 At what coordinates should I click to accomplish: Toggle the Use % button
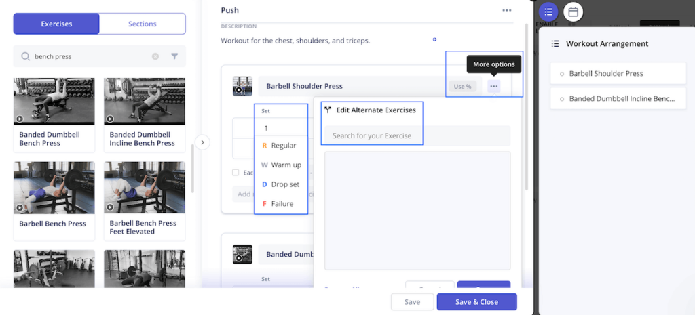(463, 86)
